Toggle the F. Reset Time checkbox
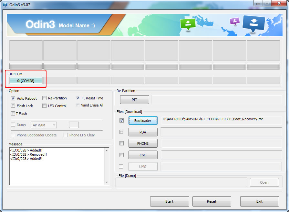This screenshot has width=289, height=212. (78, 98)
